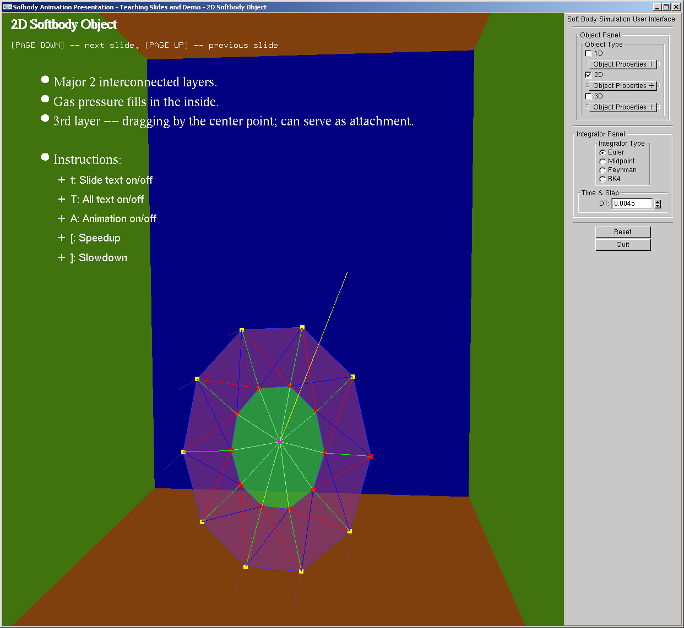684x628 pixels.
Task: Click the DT time step input field
Action: click(632, 203)
